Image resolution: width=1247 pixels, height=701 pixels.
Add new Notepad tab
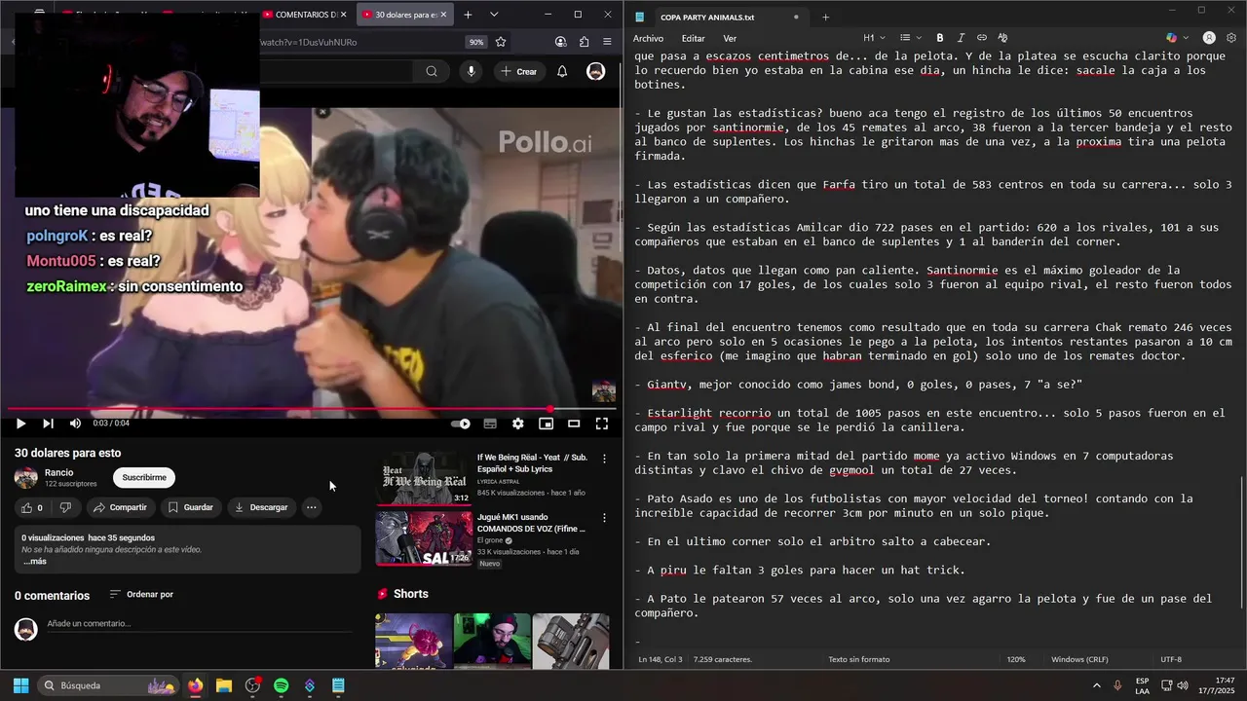coord(825,17)
